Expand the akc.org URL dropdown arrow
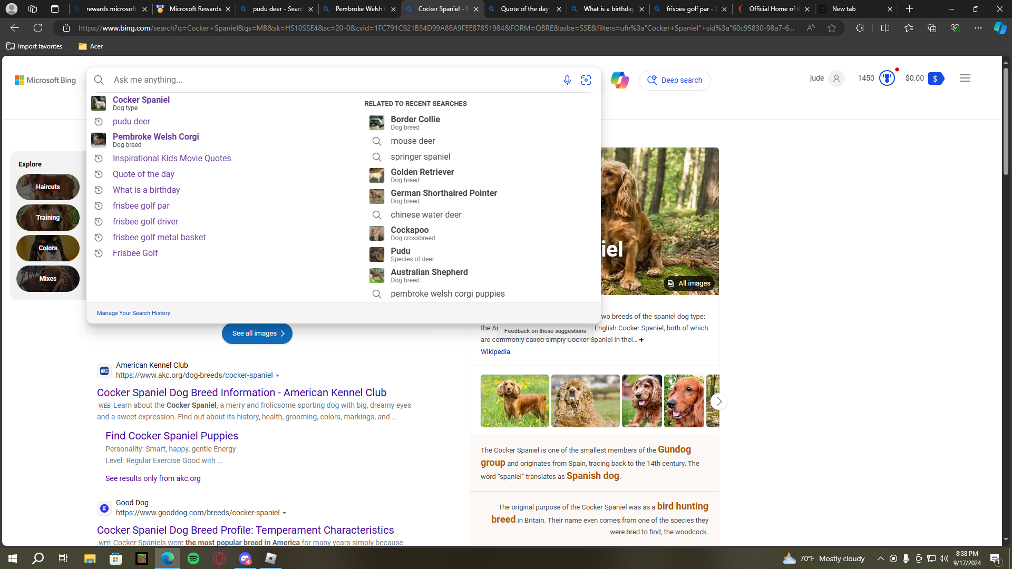The width and height of the screenshot is (1012, 569). coord(278,376)
